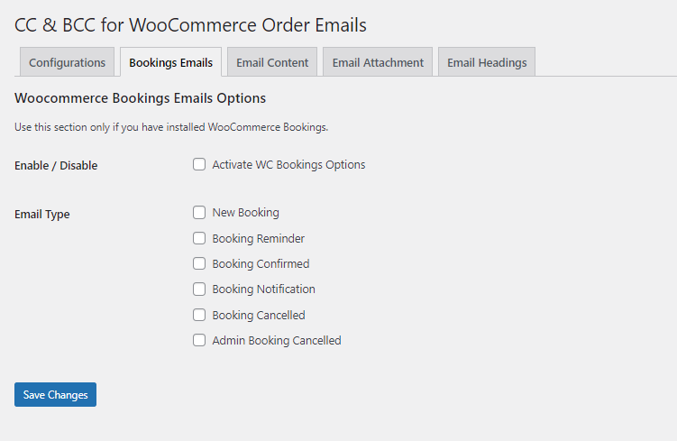Click the Email Type row label
The image size is (677, 441).
coord(42,215)
